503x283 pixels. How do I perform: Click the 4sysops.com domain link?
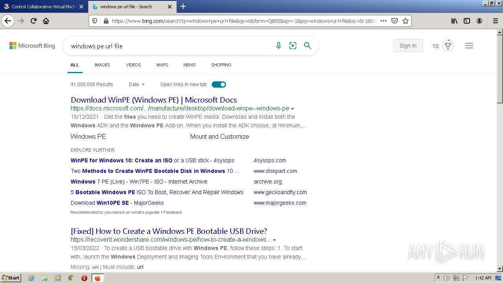pos(270,160)
